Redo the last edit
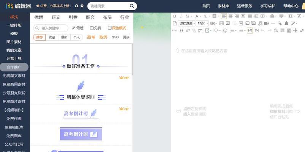Image resolution: width=305 pixels, height=152 pixels. (x=269, y=30)
